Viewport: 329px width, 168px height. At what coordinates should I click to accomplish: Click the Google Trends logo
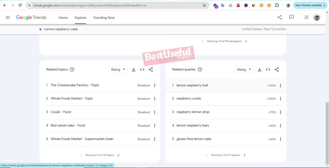click(x=31, y=18)
